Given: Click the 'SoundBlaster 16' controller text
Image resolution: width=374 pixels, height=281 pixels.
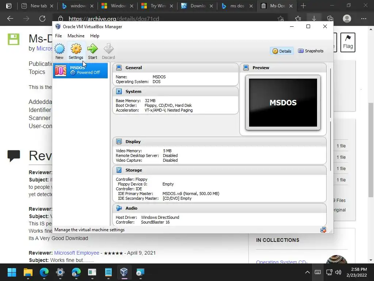Looking at the screenshot, I should [155, 222].
